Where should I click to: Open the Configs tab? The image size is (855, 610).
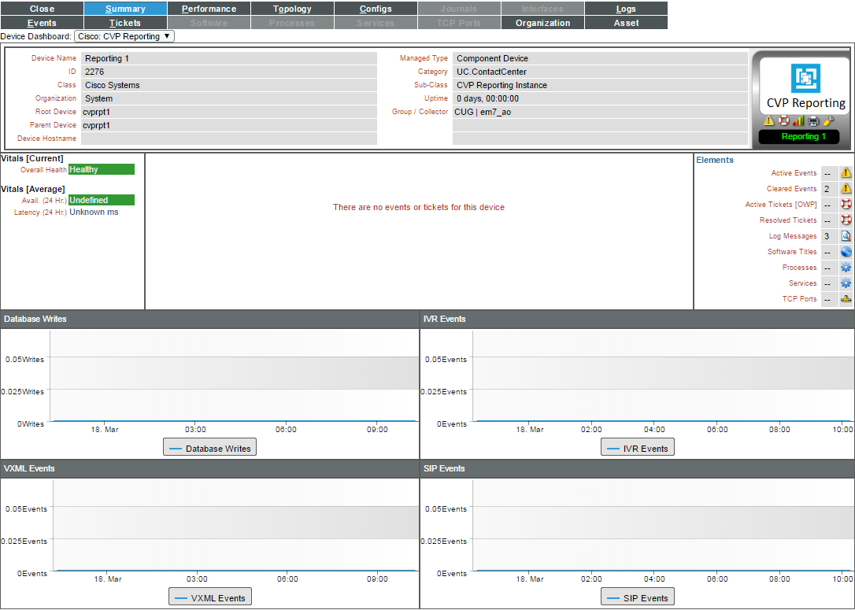[376, 9]
